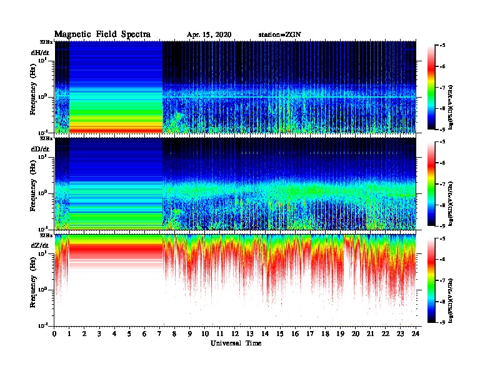Click the hour "19" tick label on the time axis
The width and height of the screenshot is (495, 383).
tap(340, 334)
